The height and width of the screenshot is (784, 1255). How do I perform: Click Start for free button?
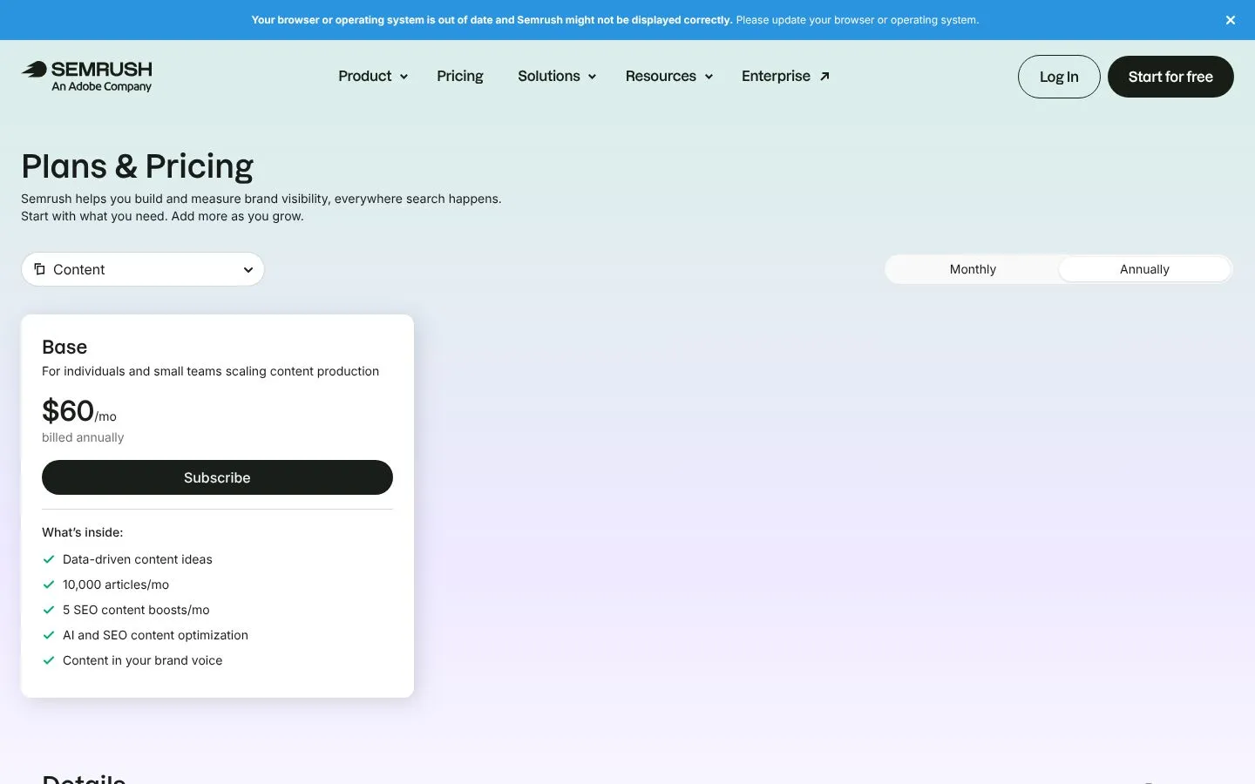(1170, 77)
